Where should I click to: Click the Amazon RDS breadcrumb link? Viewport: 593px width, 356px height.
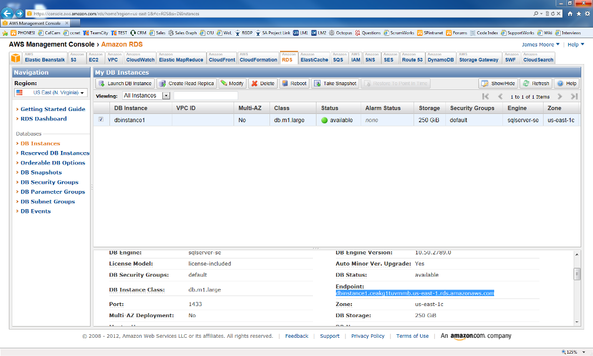point(122,45)
